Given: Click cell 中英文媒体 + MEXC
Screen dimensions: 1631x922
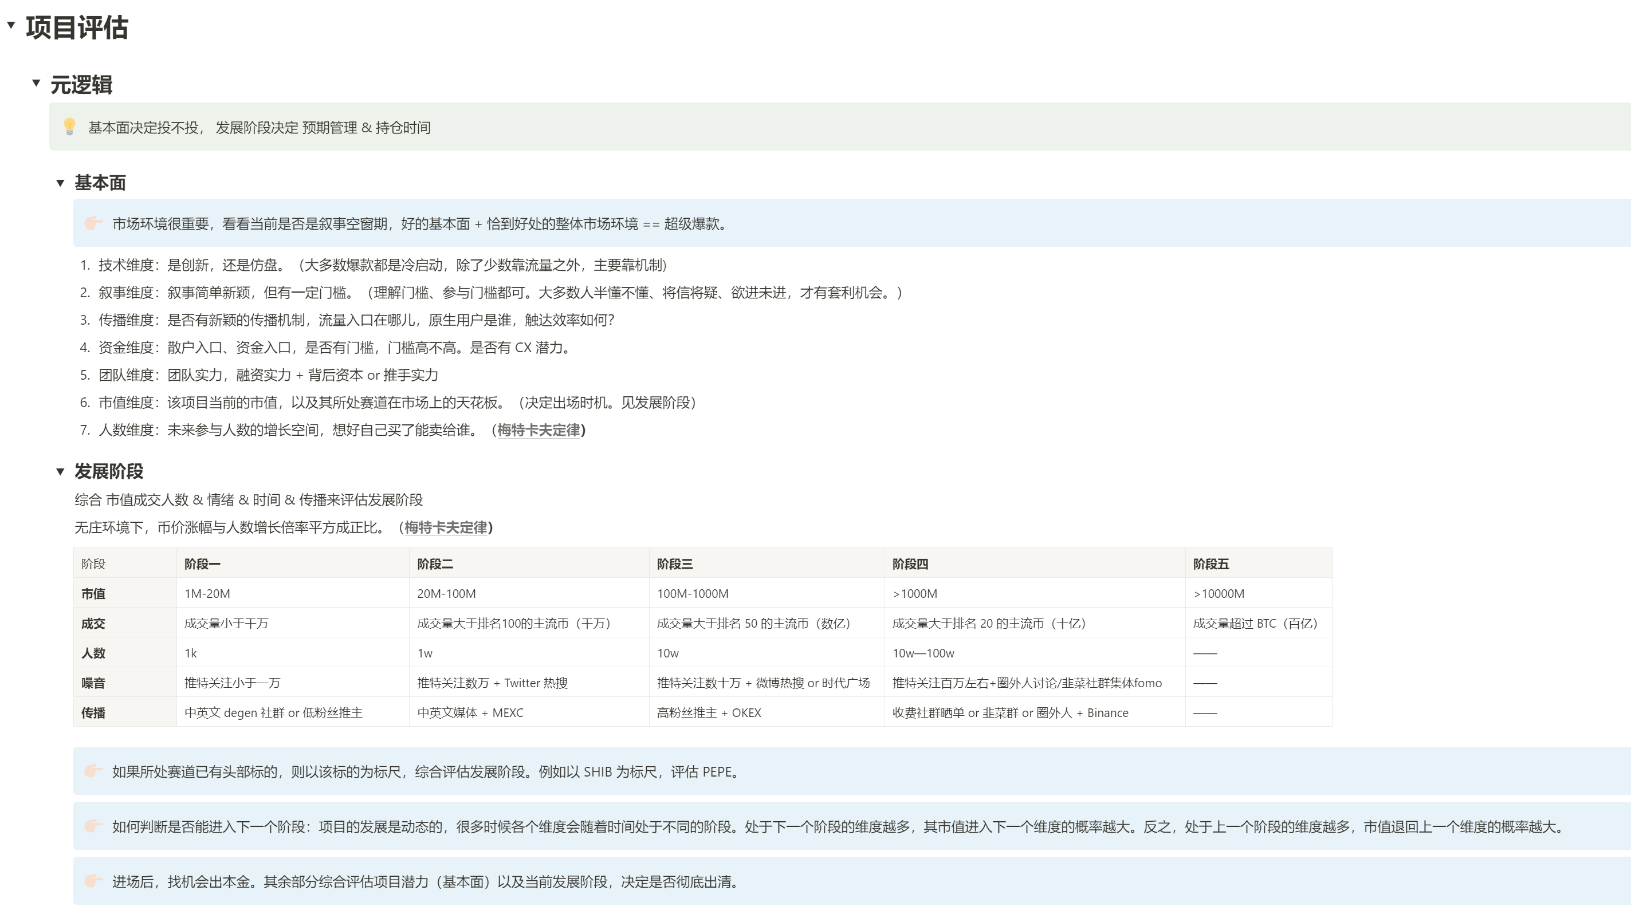Looking at the screenshot, I should click(529, 712).
